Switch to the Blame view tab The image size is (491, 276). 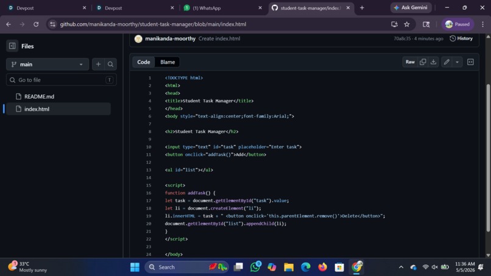[x=168, y=62]
